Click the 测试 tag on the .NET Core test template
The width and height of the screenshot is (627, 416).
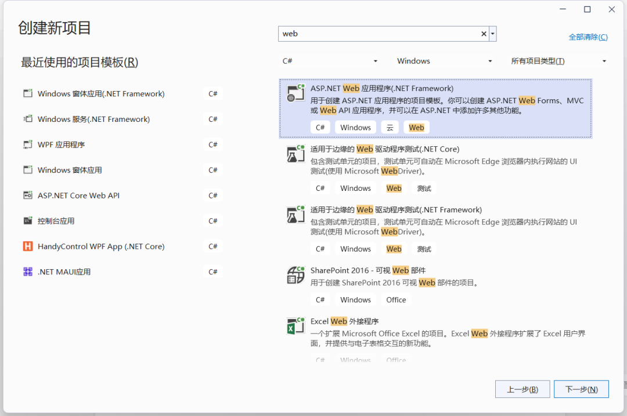pos(424,188)
